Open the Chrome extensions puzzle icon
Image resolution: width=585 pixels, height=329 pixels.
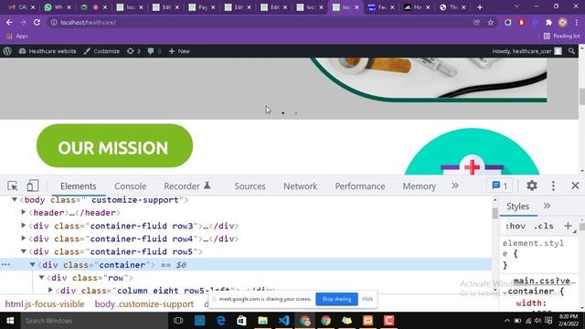(548, 23)
